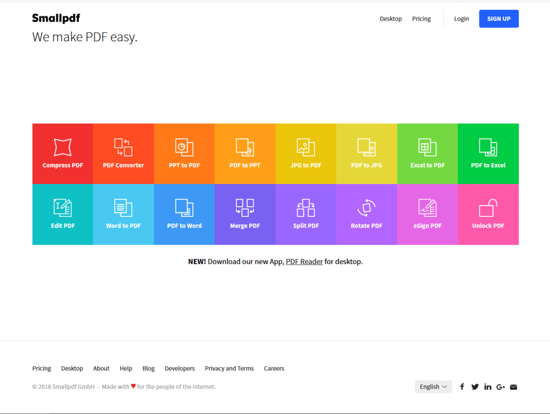Choose the Split PDF tool icon
This screenshot has width=550, height=414.
click(306, 208)
